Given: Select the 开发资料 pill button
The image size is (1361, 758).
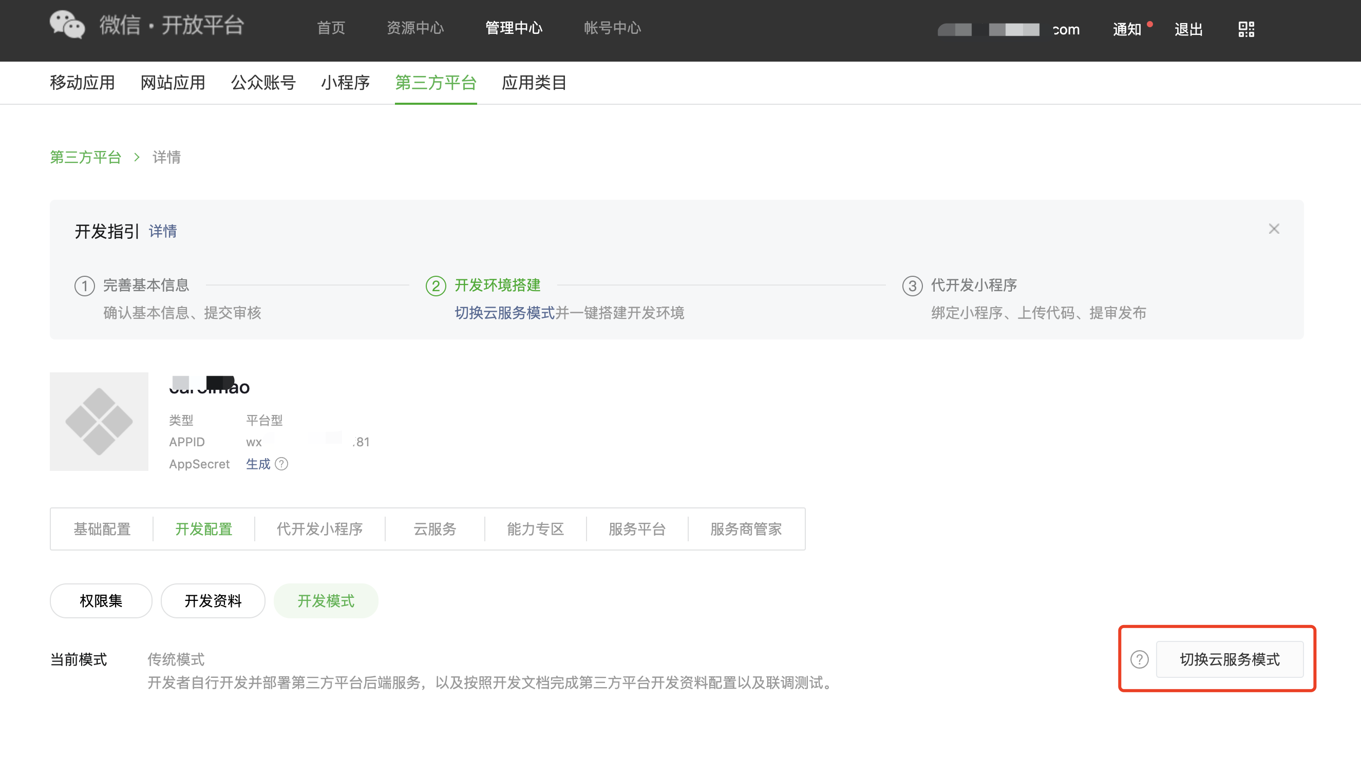Looking at the screenshot, I should 213,600.
